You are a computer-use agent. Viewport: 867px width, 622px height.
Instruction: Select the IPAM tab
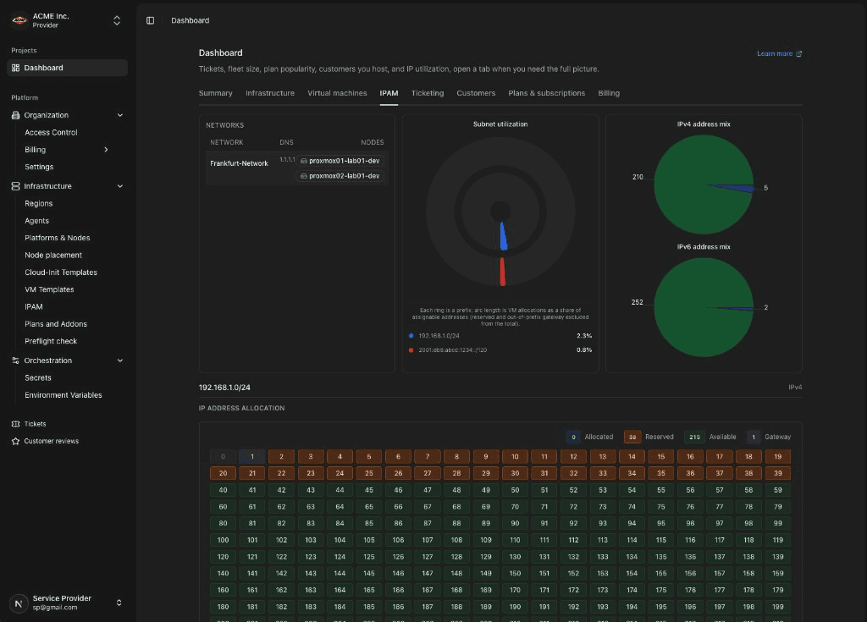click(389, 93)
